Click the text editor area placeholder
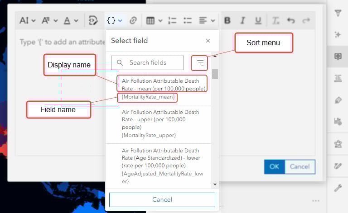This screenshot has height=213, width=348. [63, 42]
